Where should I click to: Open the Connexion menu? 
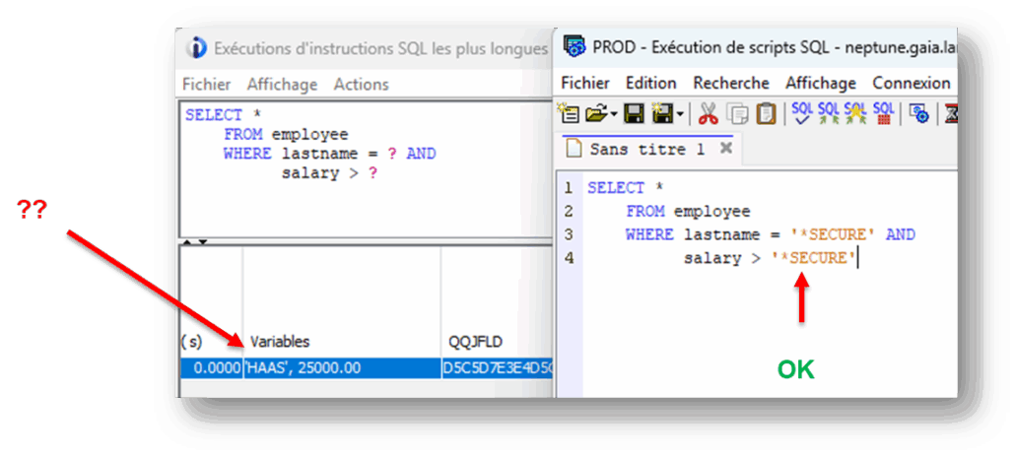click(911, 83)
